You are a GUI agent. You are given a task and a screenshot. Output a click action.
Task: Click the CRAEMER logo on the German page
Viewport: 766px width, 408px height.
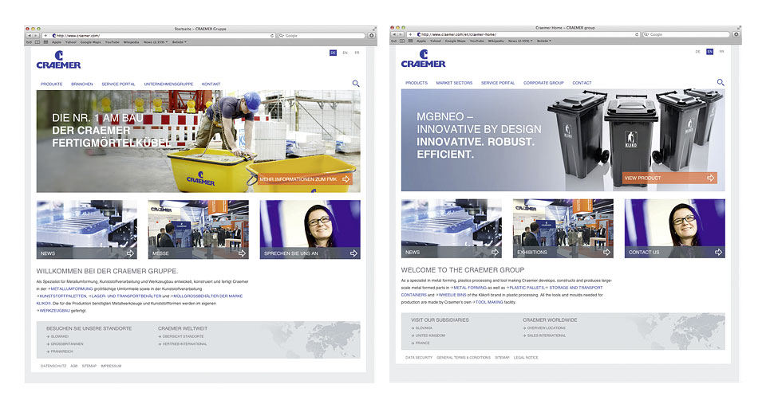(58, 60)
